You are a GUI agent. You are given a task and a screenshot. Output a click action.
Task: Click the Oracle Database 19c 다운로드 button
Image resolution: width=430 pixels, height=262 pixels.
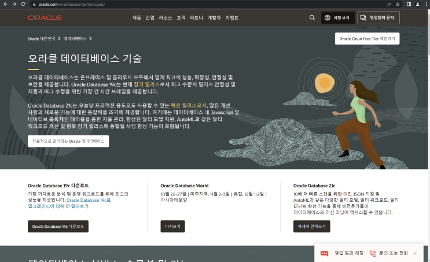(x=58, y=226)
